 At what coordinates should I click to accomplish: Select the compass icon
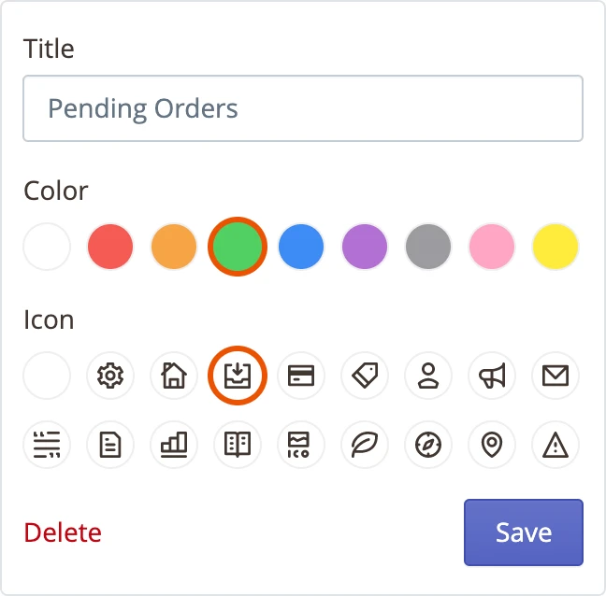click(428, 445)
